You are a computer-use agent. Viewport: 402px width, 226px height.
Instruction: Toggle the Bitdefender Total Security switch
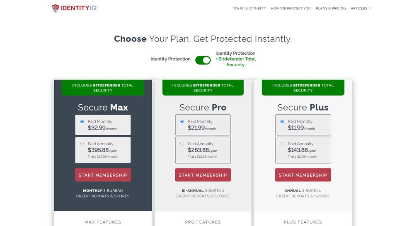point(203,60)
